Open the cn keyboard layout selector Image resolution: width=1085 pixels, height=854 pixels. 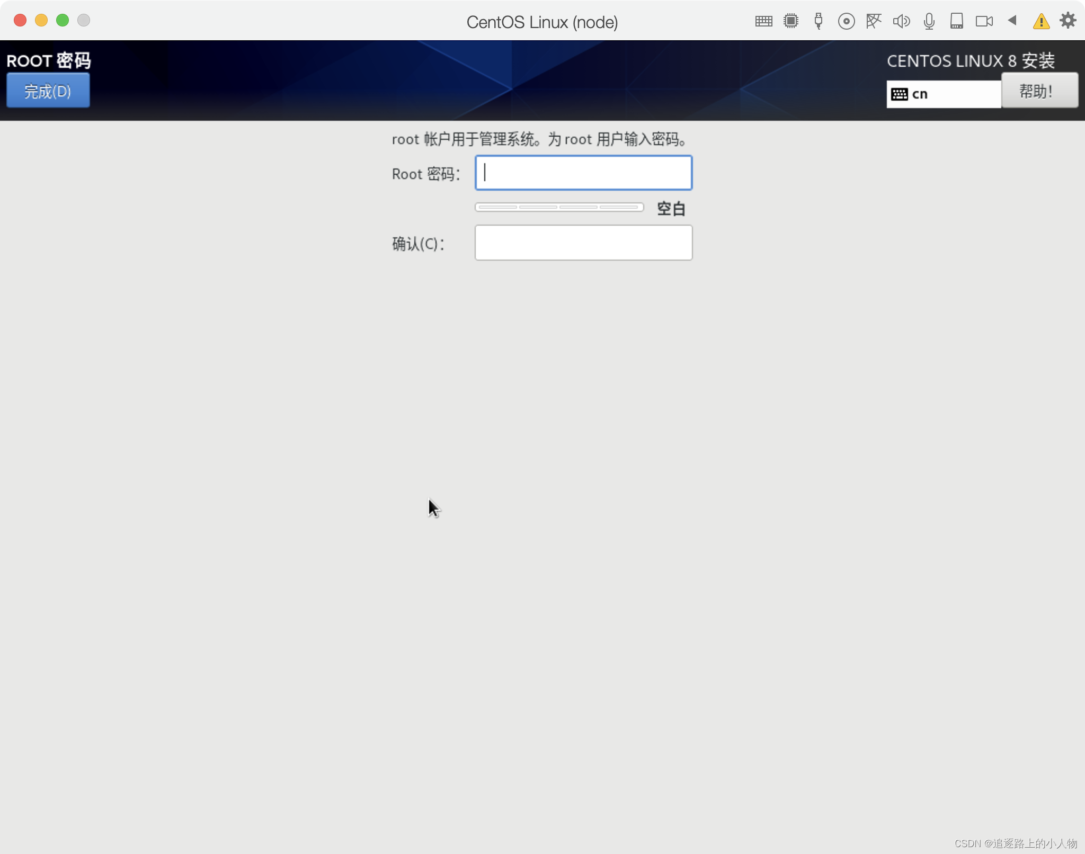tap(943, 94)
